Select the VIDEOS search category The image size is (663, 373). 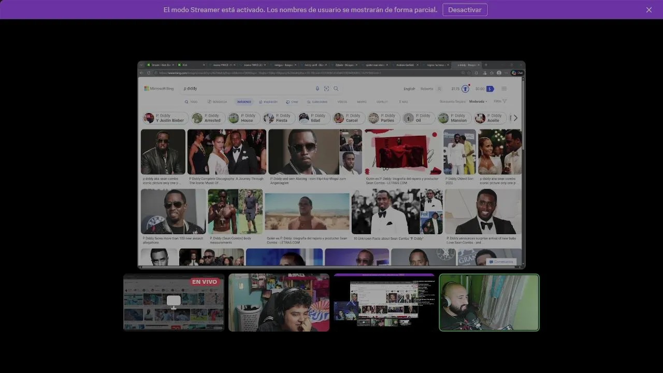pos(342,102)
